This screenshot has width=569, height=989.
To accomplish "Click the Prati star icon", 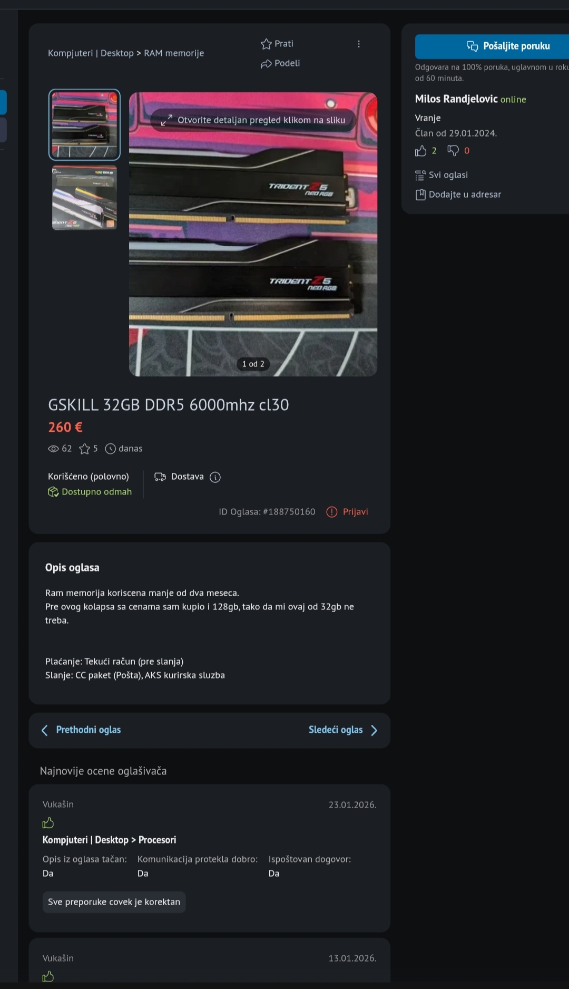I will (x=266, y=44).
